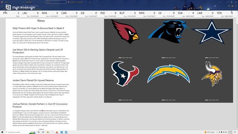
Task: Open the weather widget in system tray
Action: pyautogui.click(x=210, y=132)
